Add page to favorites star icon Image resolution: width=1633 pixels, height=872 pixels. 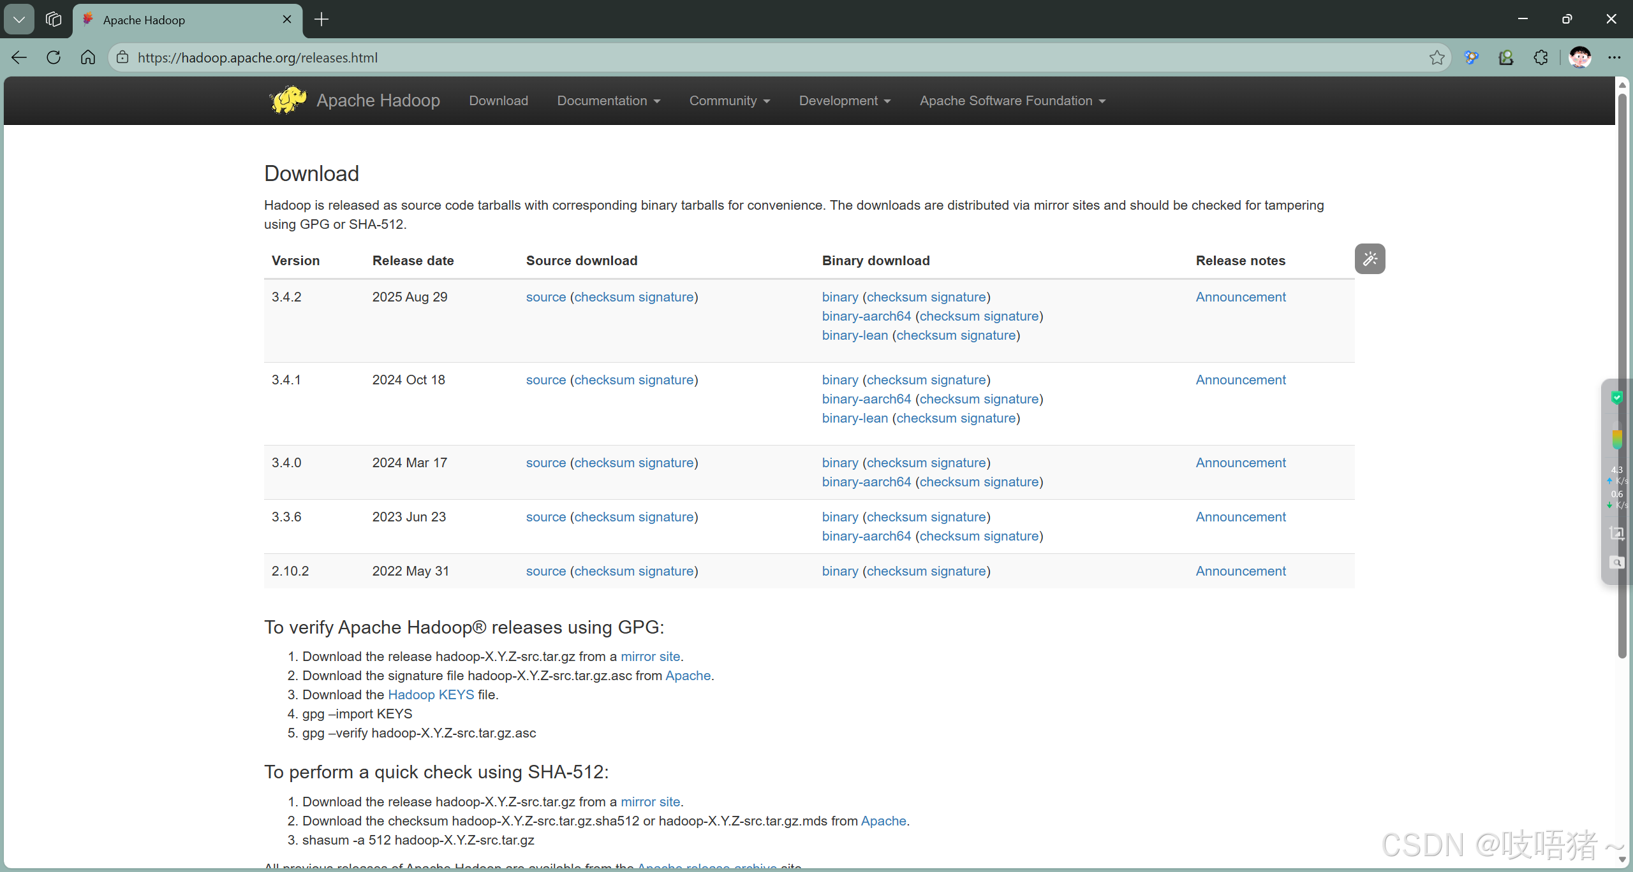[1437, 57]
